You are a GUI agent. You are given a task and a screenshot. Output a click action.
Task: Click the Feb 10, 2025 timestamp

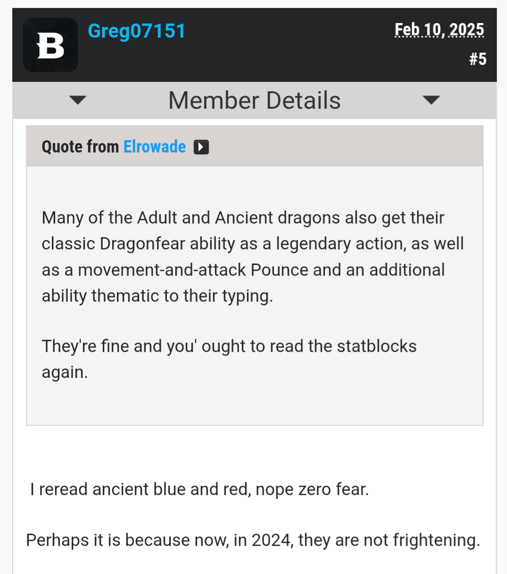pos(440,30)
